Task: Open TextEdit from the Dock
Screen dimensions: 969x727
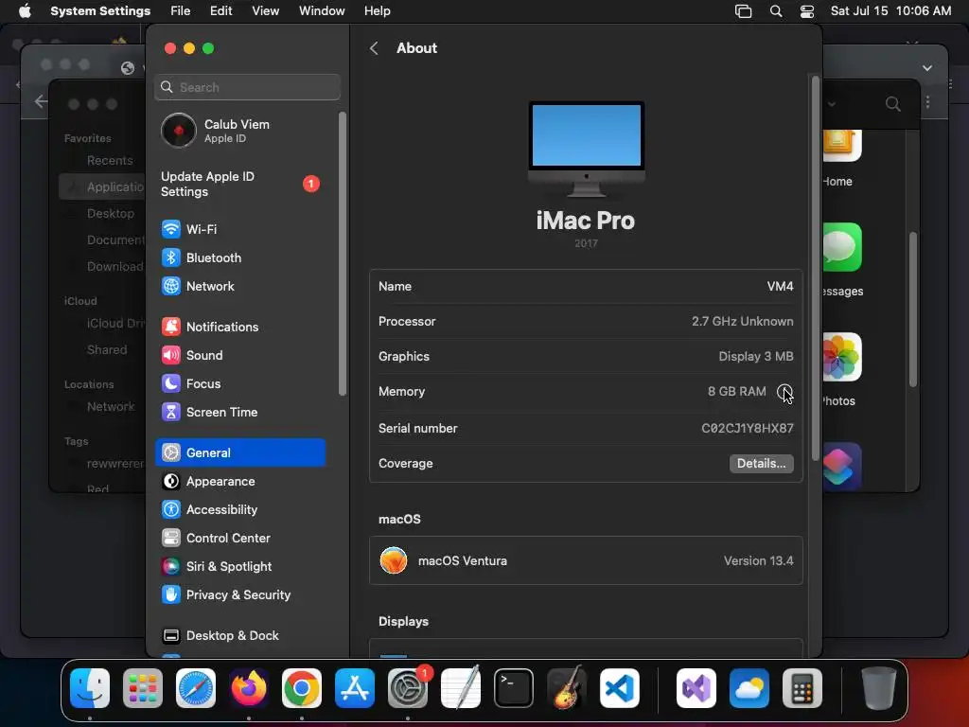Action: (x=461, y=688)
